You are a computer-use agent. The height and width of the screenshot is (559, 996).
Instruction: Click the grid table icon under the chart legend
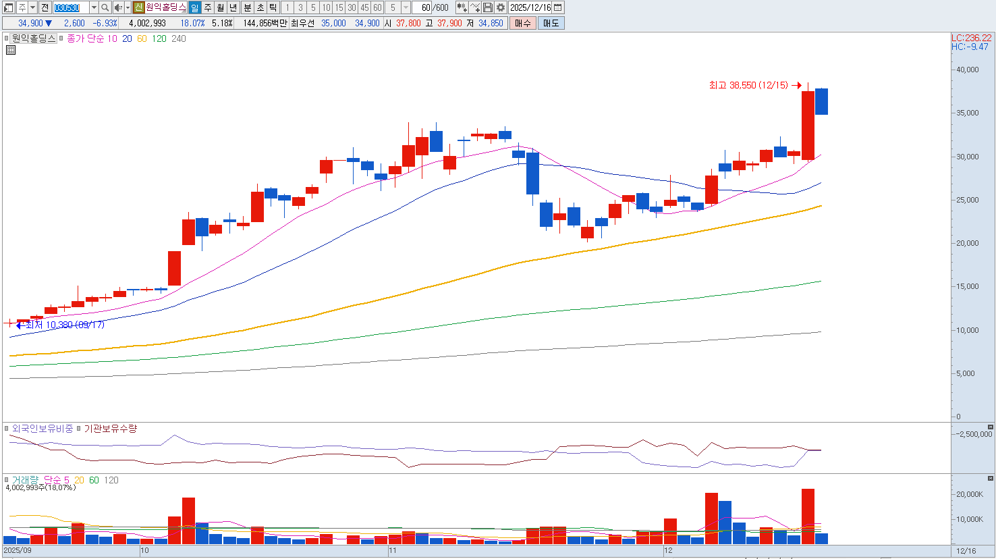click(x=10, y=50)
